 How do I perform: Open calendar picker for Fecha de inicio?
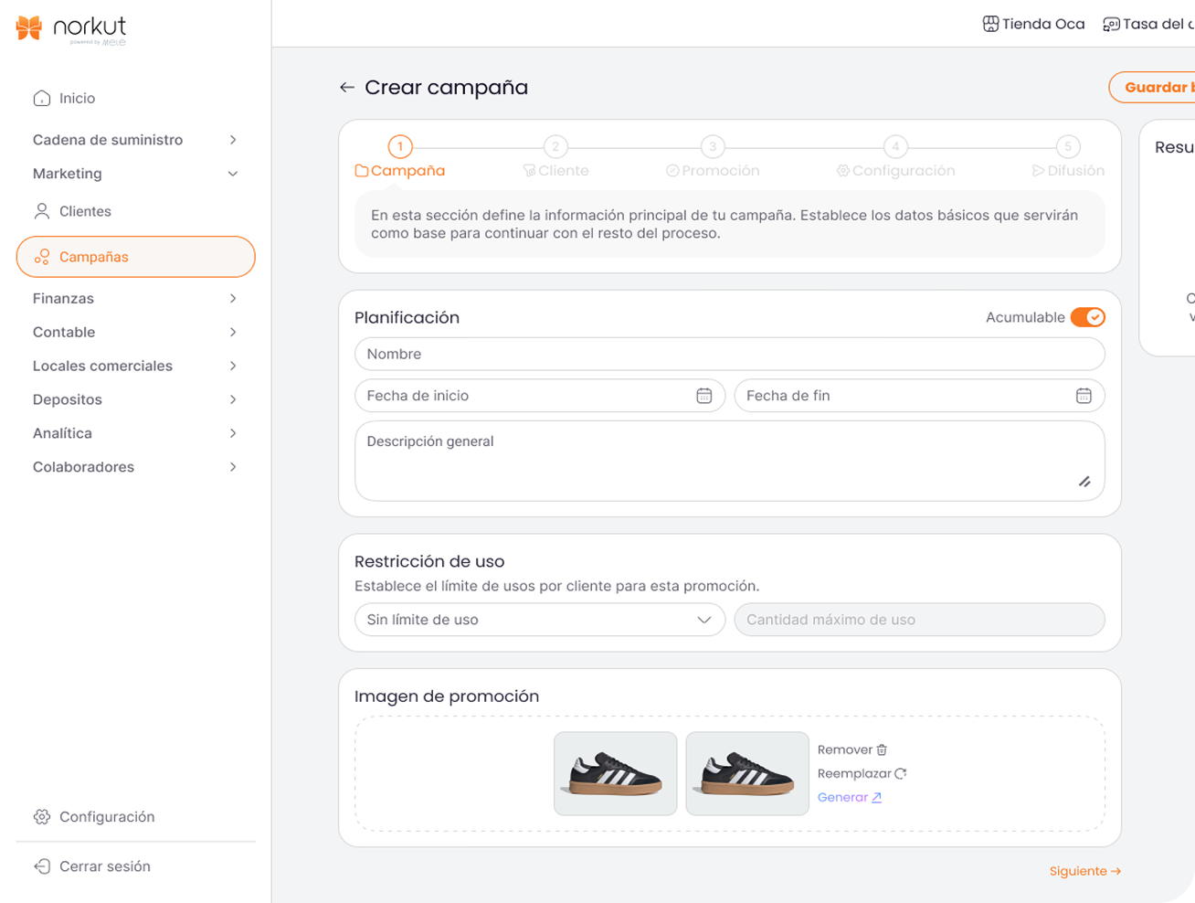click(703, 396)
